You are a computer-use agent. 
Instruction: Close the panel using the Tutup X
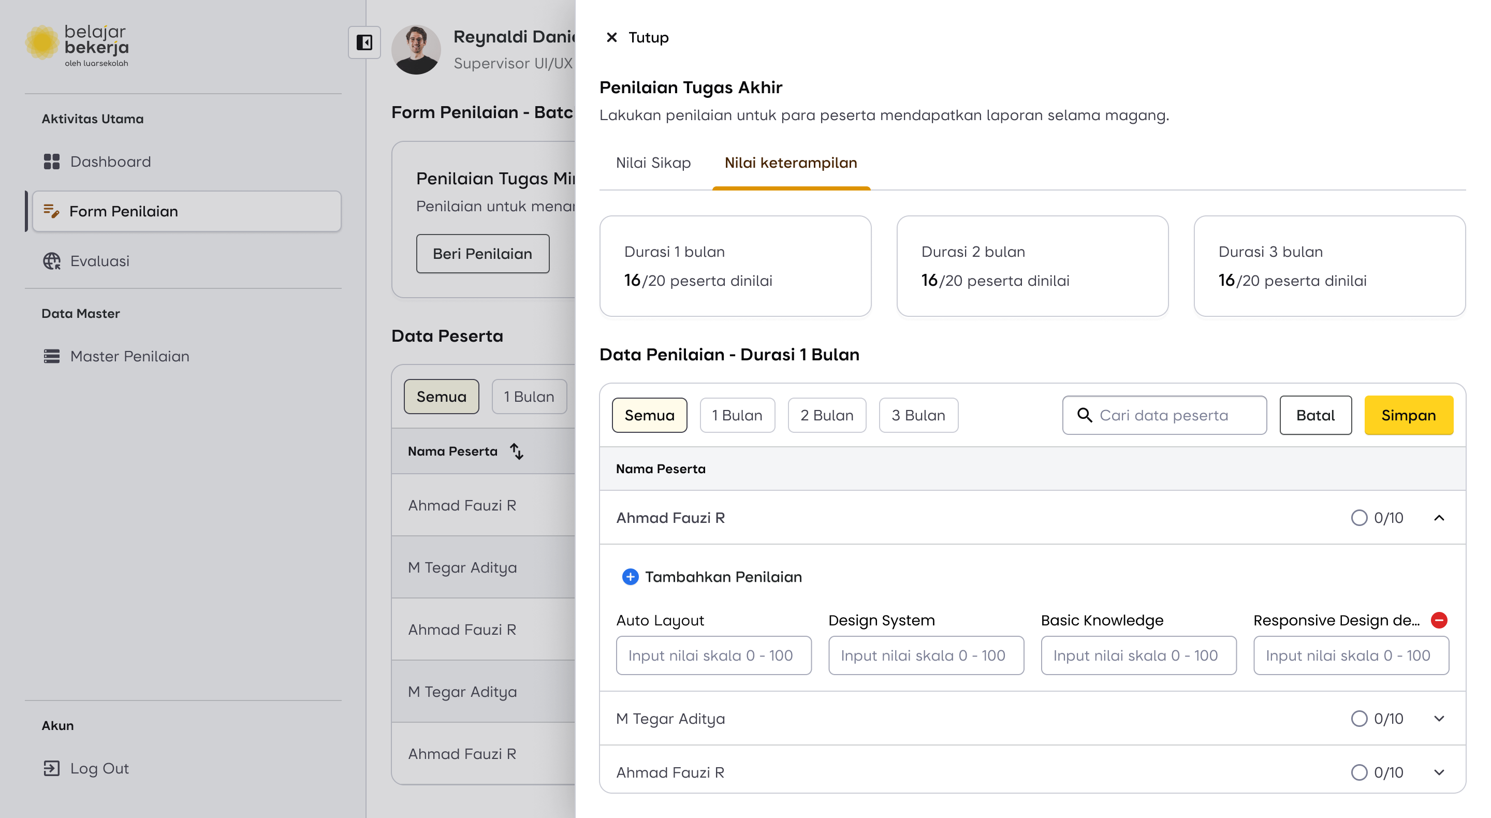click(x=611, y=38)
